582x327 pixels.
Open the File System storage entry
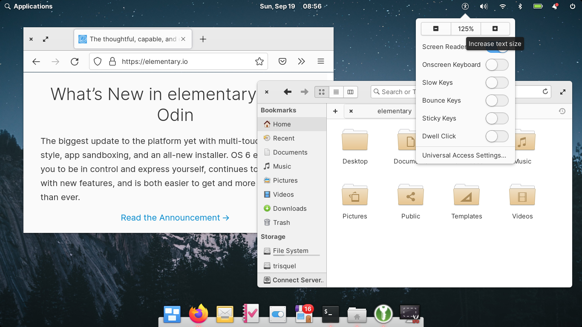(292, 251)
